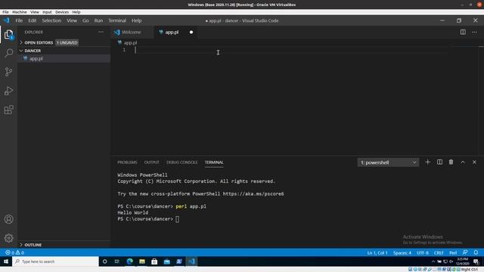Viewport: 484px width, 272px height.
Task: Open the VS Code Help menu
Action: pyautogui.click(x=136, y=20)
